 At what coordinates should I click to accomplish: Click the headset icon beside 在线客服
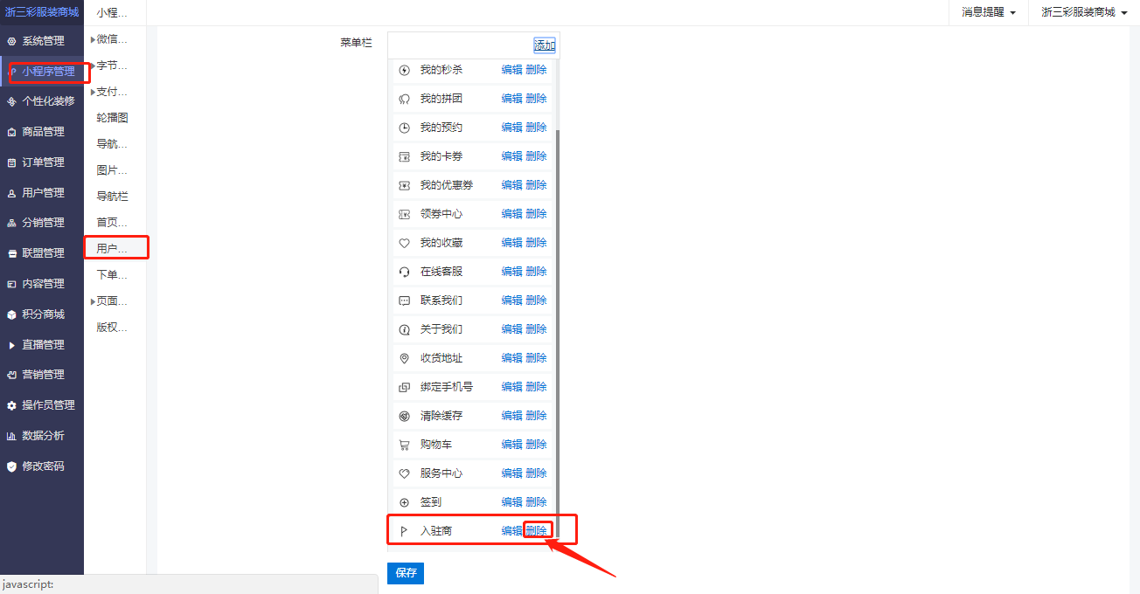coord(404,272)
